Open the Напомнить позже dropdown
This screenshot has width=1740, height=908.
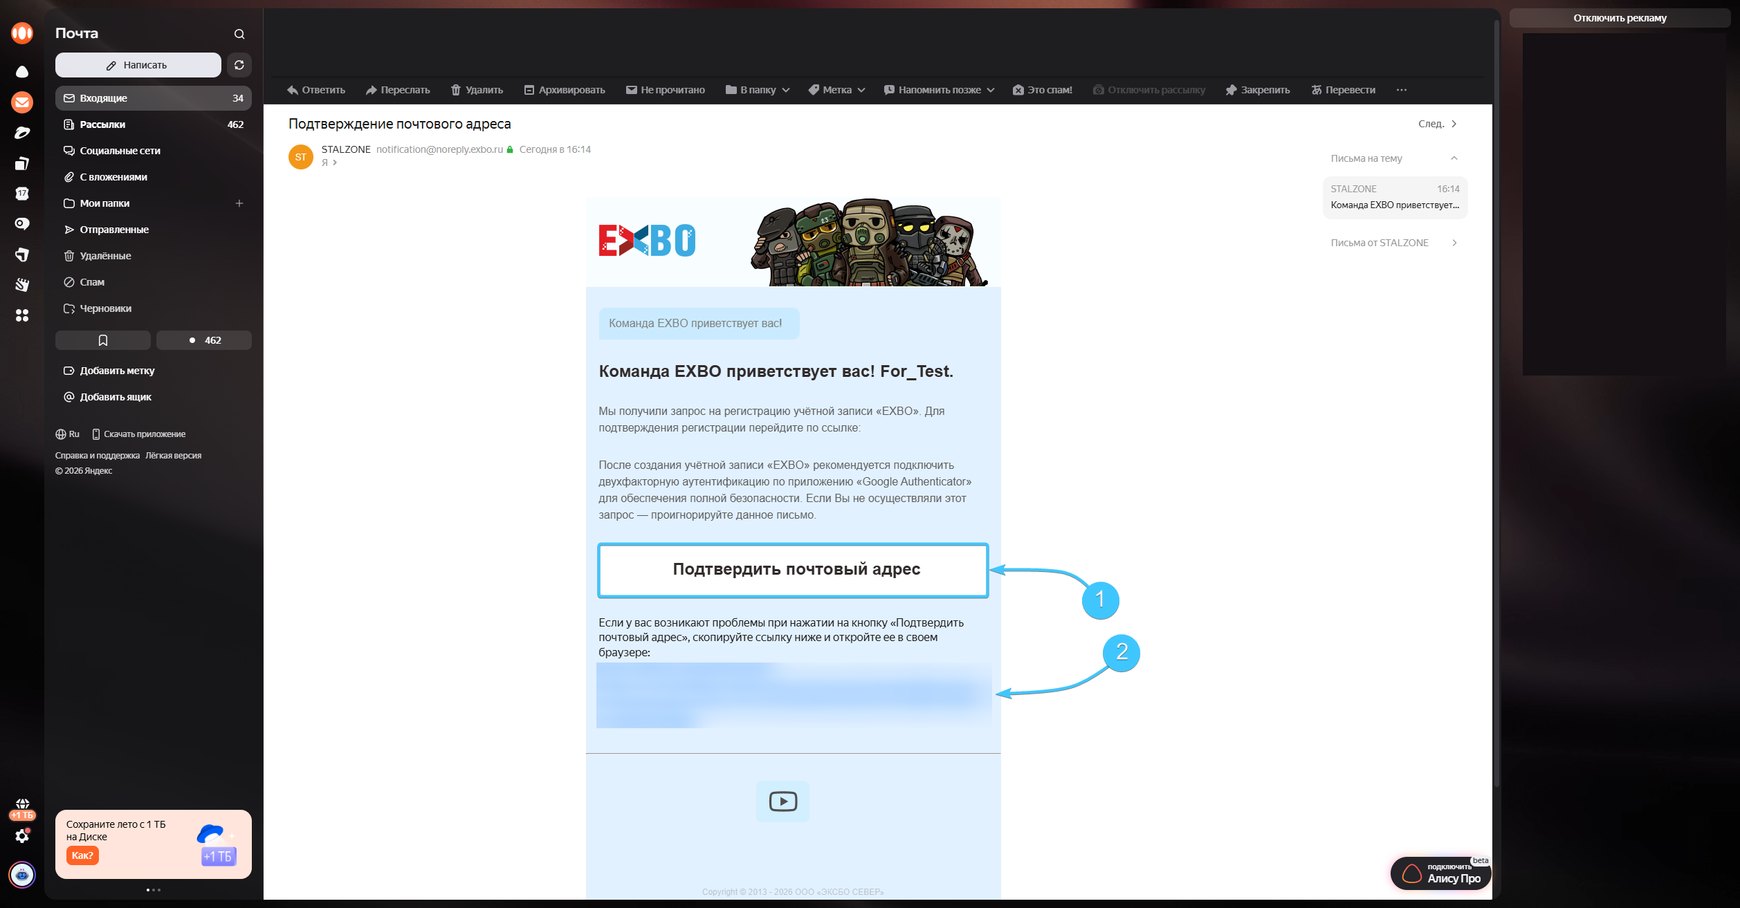coord(940,90)
